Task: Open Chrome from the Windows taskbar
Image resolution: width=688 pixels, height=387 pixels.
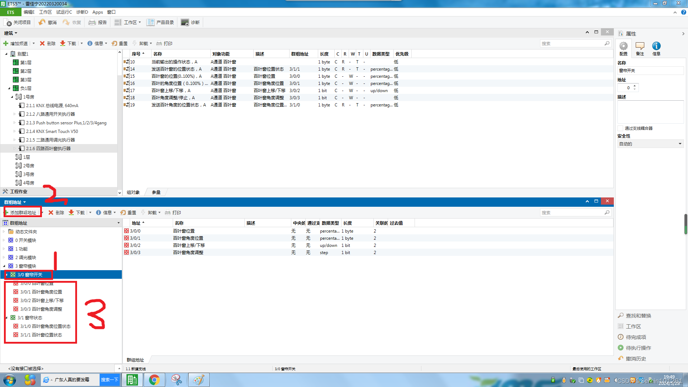Action: (154, 380)
